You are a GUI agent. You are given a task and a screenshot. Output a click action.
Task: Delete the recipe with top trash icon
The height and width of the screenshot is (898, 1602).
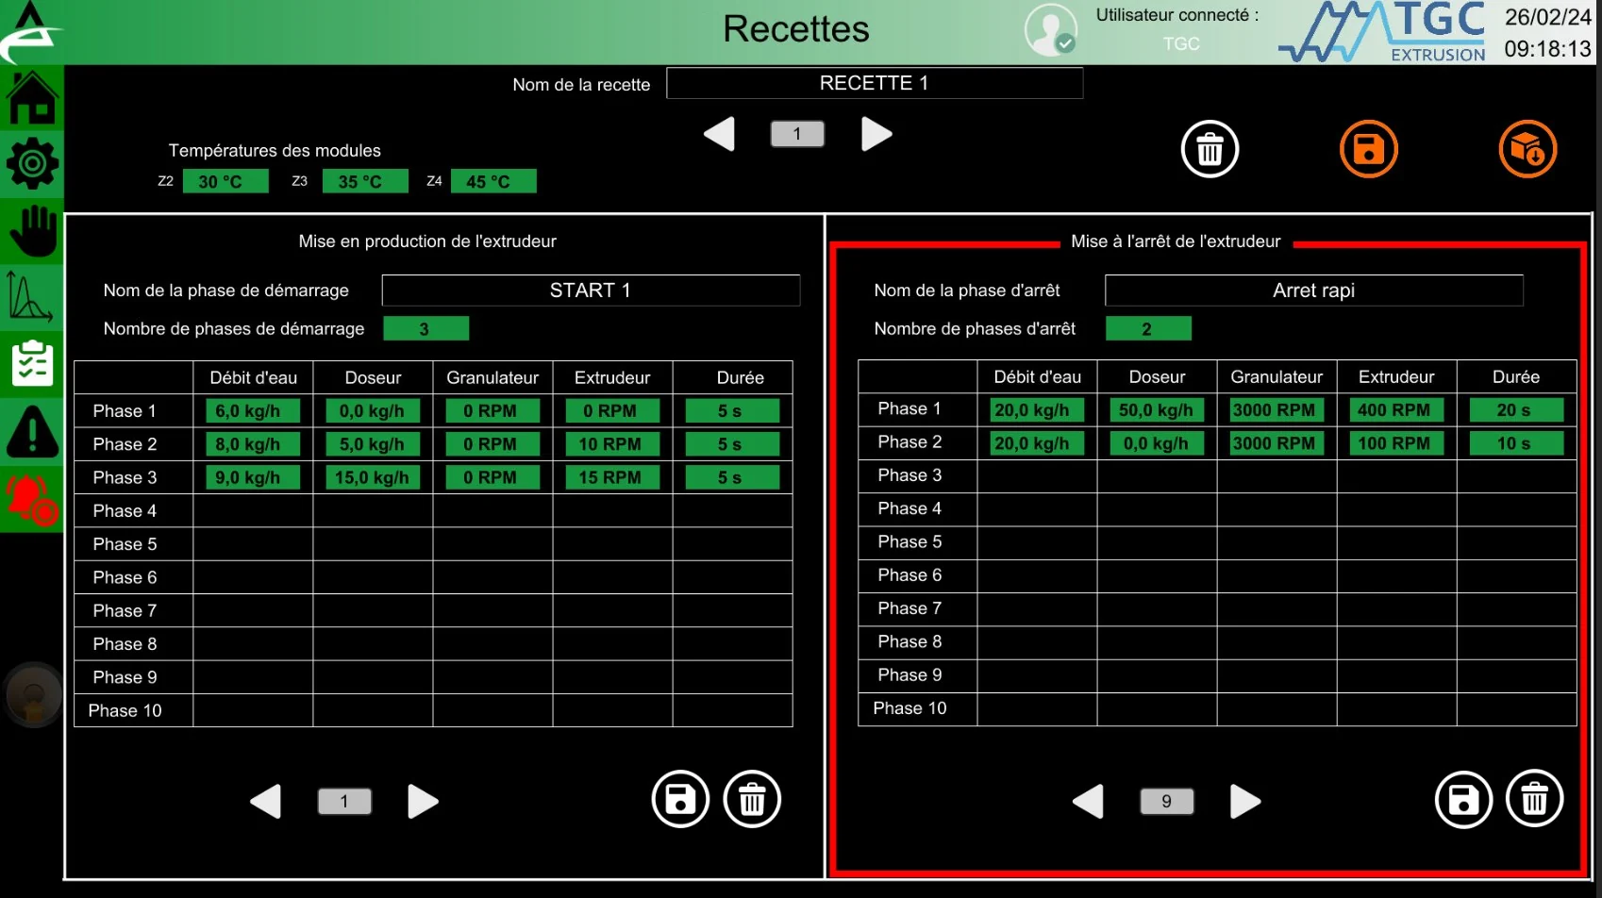pos(1210,149)
